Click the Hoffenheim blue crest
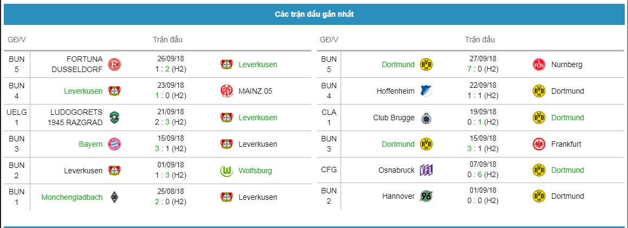This screenshot has width=628, height=228. (x=426, y=91)
